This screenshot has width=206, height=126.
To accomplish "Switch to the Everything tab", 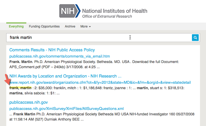I will [x=16, y=26].
